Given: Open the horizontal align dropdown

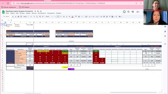Looking at the screenshot, I should 86,17.
